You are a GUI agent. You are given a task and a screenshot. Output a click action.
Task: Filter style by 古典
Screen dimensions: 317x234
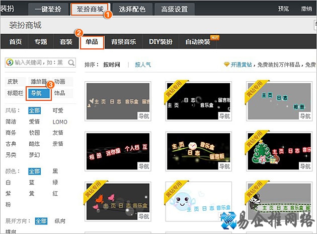click(x=11, y=144)
